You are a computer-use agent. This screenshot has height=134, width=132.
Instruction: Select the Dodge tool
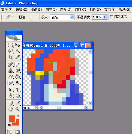pos(18,82)
